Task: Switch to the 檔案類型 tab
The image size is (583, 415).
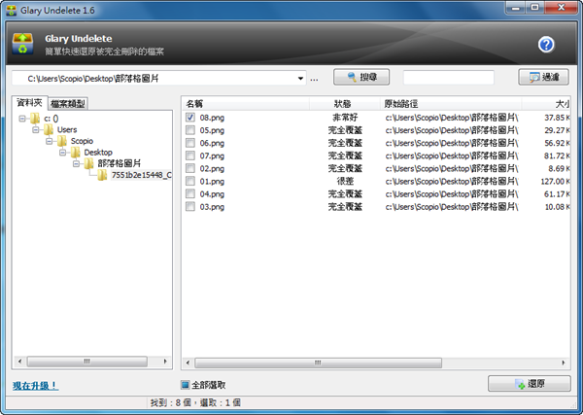Action: coord(68,103)
